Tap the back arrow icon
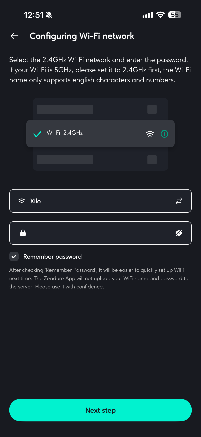The height and width of the screenshot is (437, 201). point(15,36)
